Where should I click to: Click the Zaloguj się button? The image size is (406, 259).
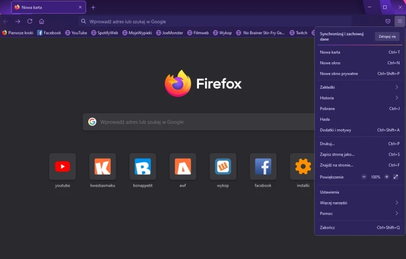387,36
